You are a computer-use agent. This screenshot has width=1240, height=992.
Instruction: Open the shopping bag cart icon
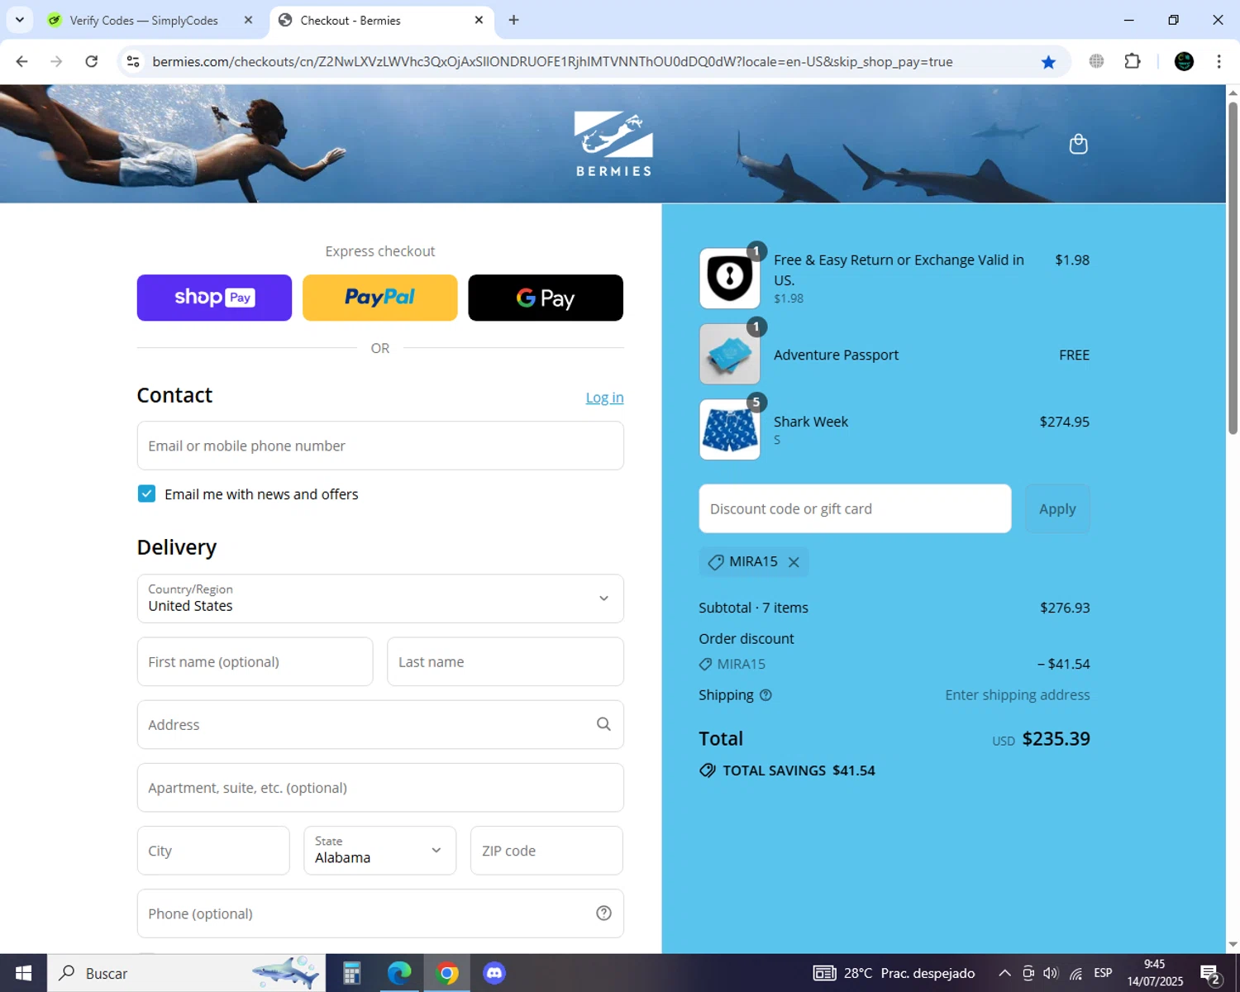[x=1078, y=144]
